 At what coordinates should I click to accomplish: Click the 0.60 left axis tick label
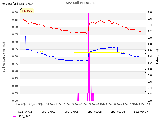tap(15, 13)
